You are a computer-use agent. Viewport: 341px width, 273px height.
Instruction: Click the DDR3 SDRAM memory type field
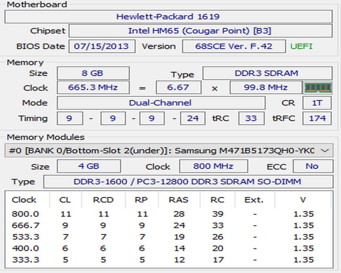pos(267,73)
